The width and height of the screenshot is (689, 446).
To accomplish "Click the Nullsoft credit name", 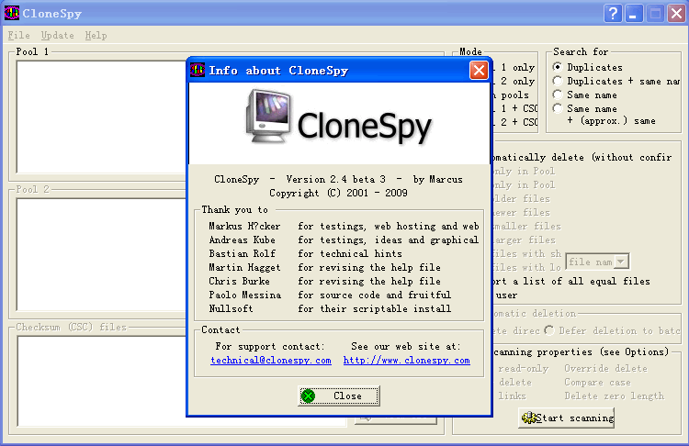I will 232,308.
